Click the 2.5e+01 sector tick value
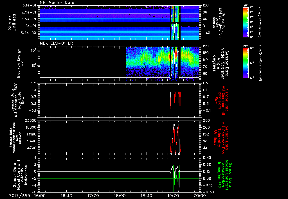 click(29, 12)
